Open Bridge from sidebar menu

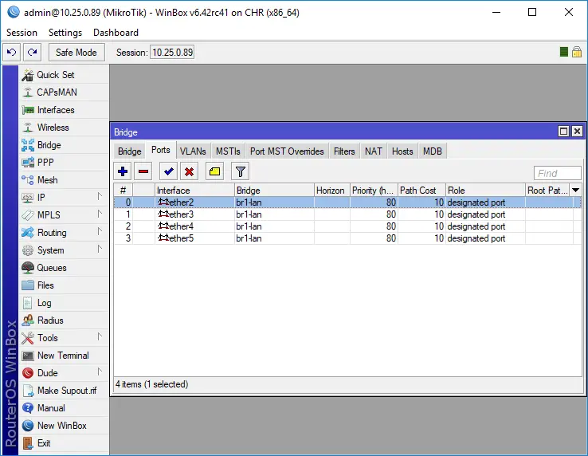coord(64,145)
